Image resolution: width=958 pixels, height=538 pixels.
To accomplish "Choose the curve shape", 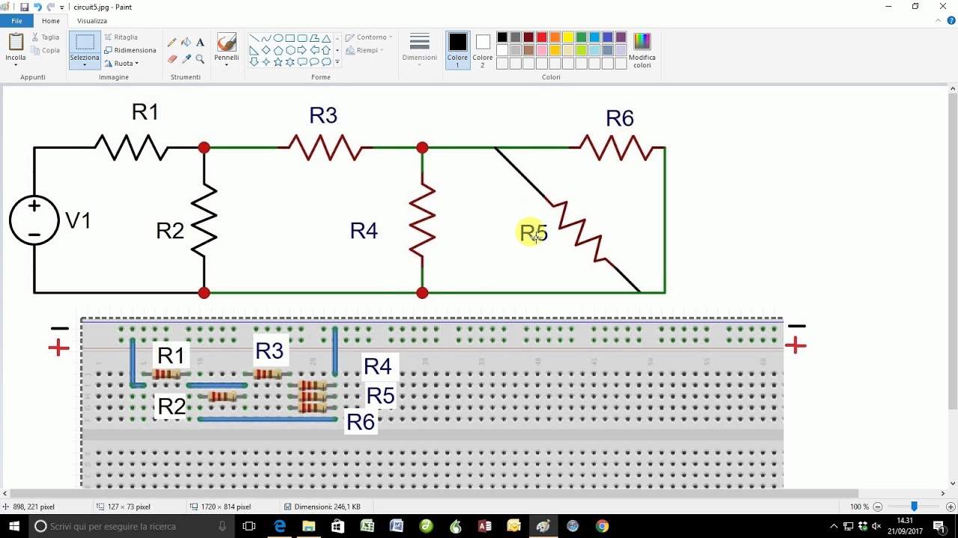I will (266, 38).
